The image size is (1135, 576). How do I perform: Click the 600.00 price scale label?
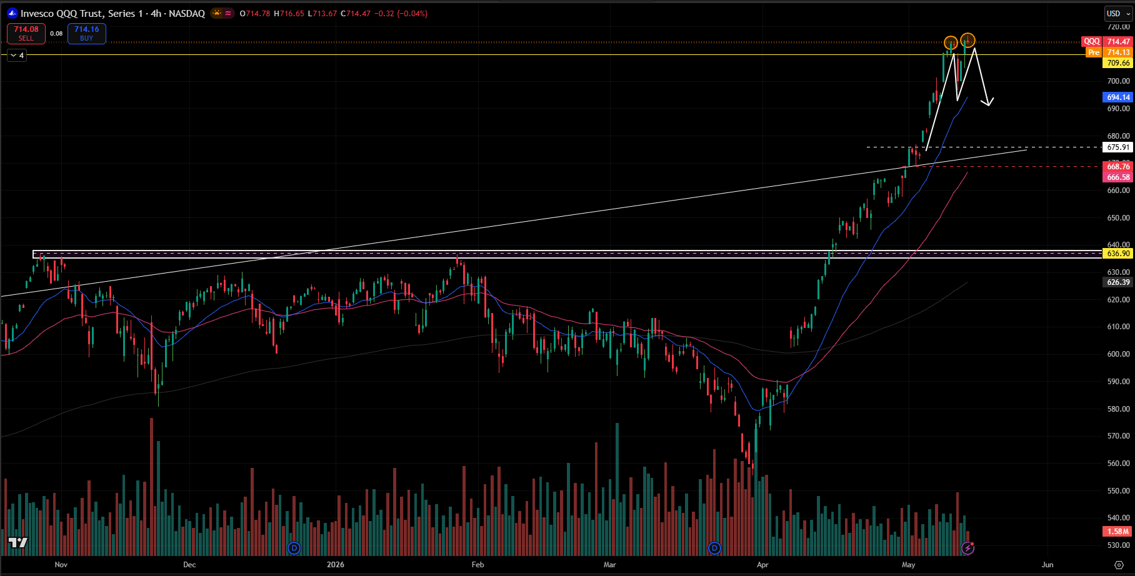1118,354
